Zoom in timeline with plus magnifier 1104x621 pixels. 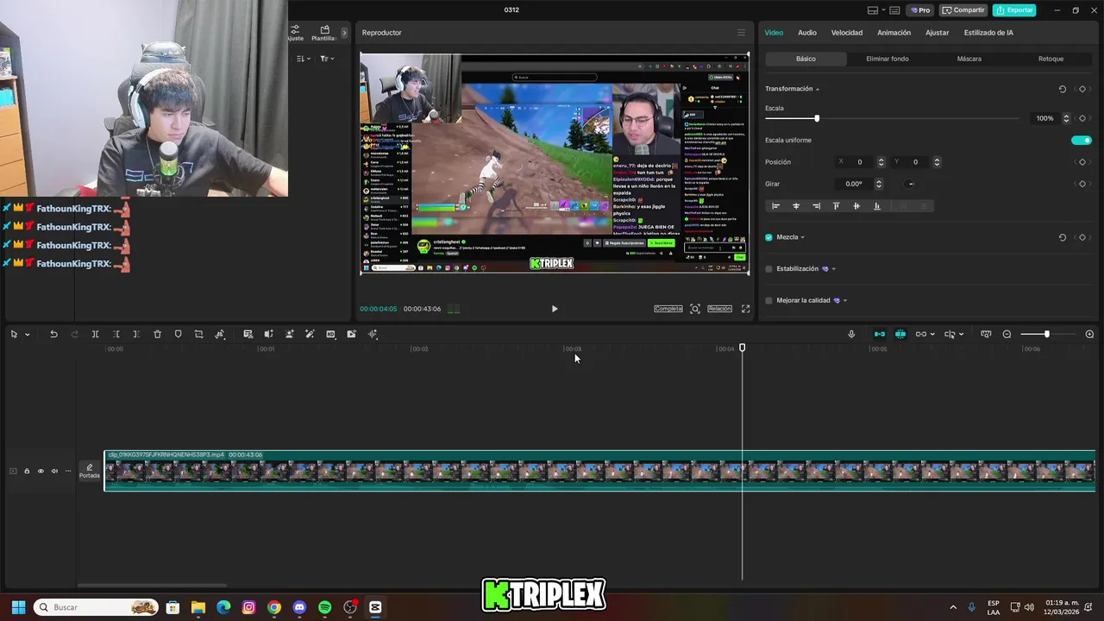click(1089, 334)
